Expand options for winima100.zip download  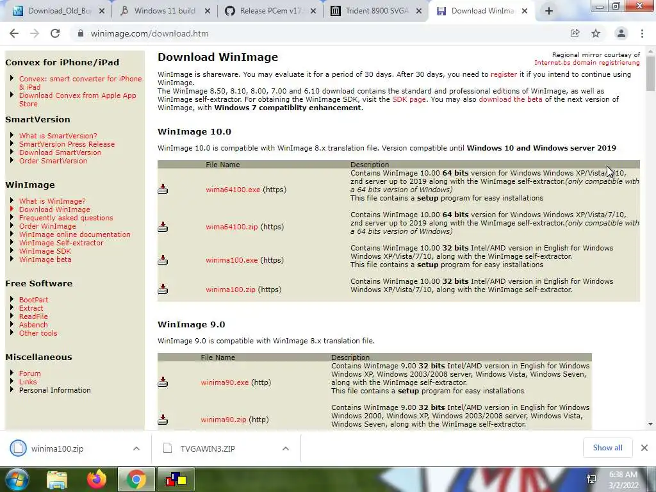point(136,448)
